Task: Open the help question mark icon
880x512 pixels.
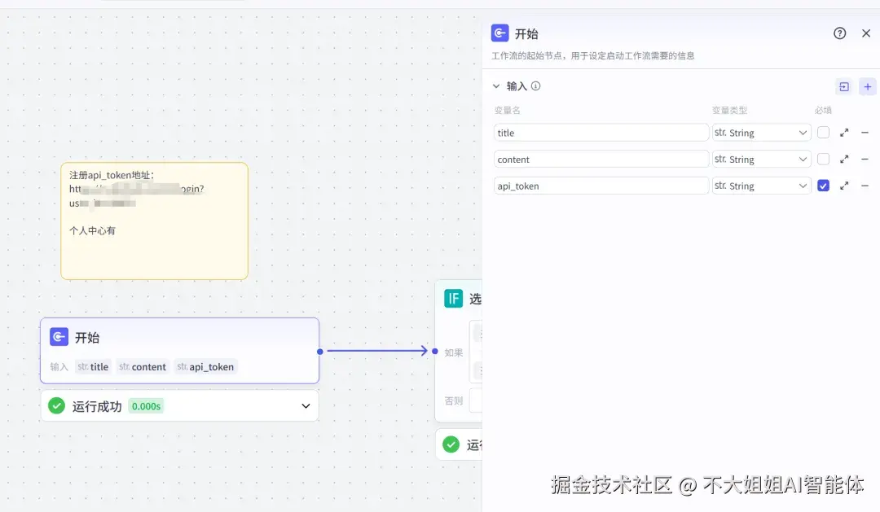Action: (839, 33)
